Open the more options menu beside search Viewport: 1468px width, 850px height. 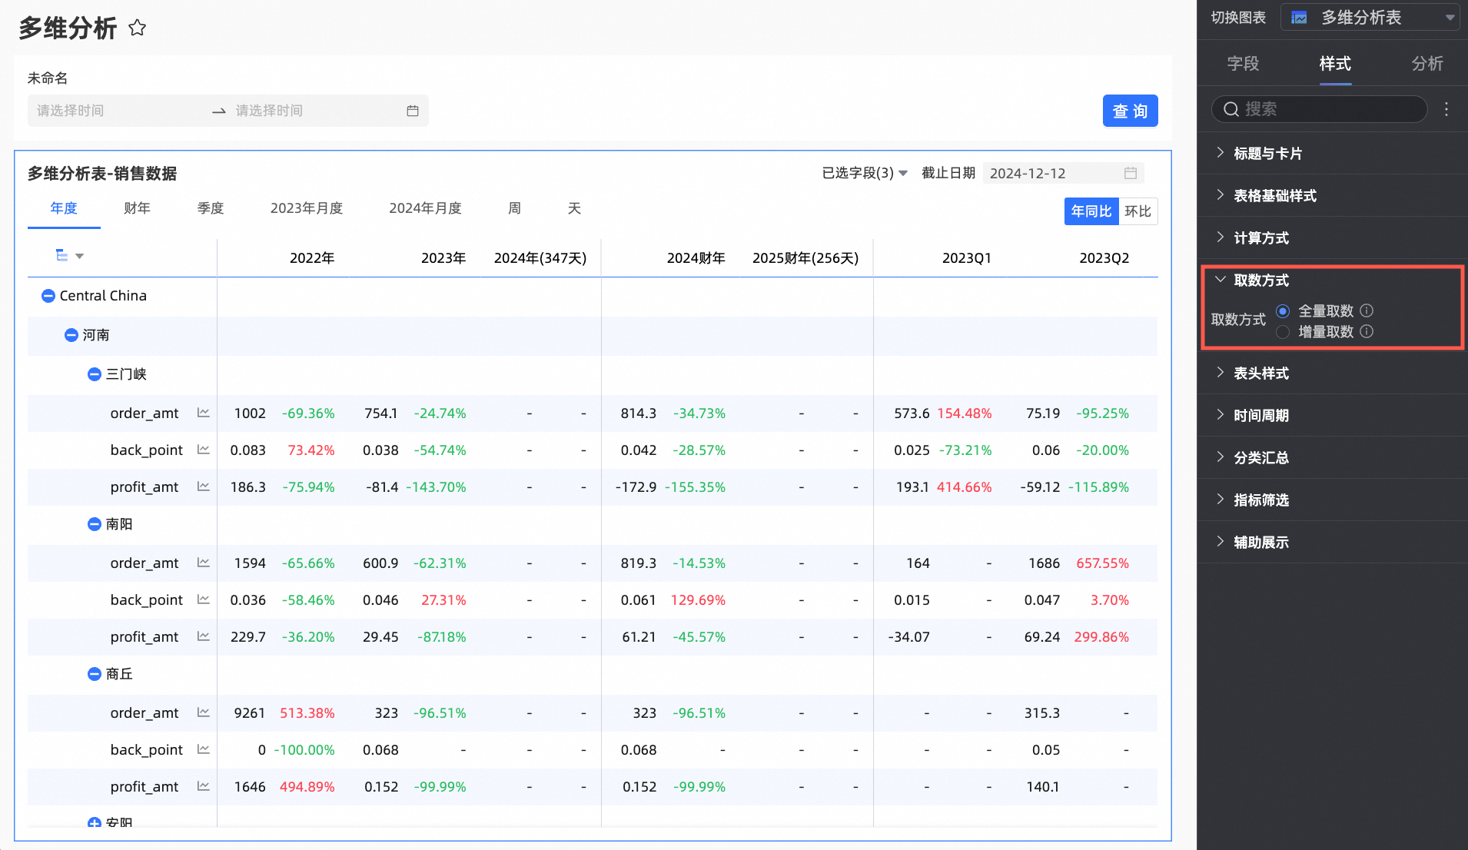tap(1446, 109)
